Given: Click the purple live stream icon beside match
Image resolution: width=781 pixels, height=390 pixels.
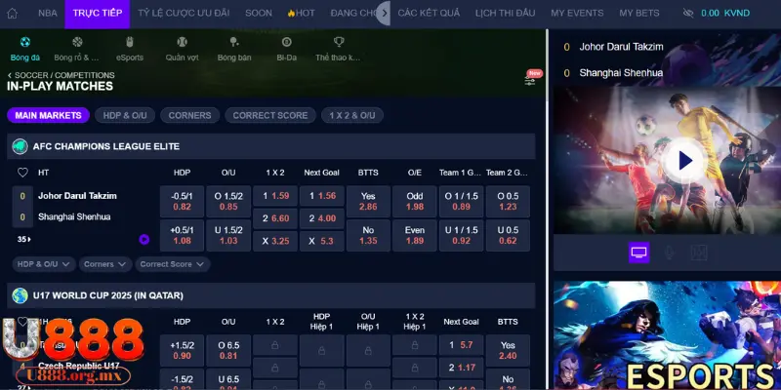Looking at the screenshot, I should pos(144,239).
